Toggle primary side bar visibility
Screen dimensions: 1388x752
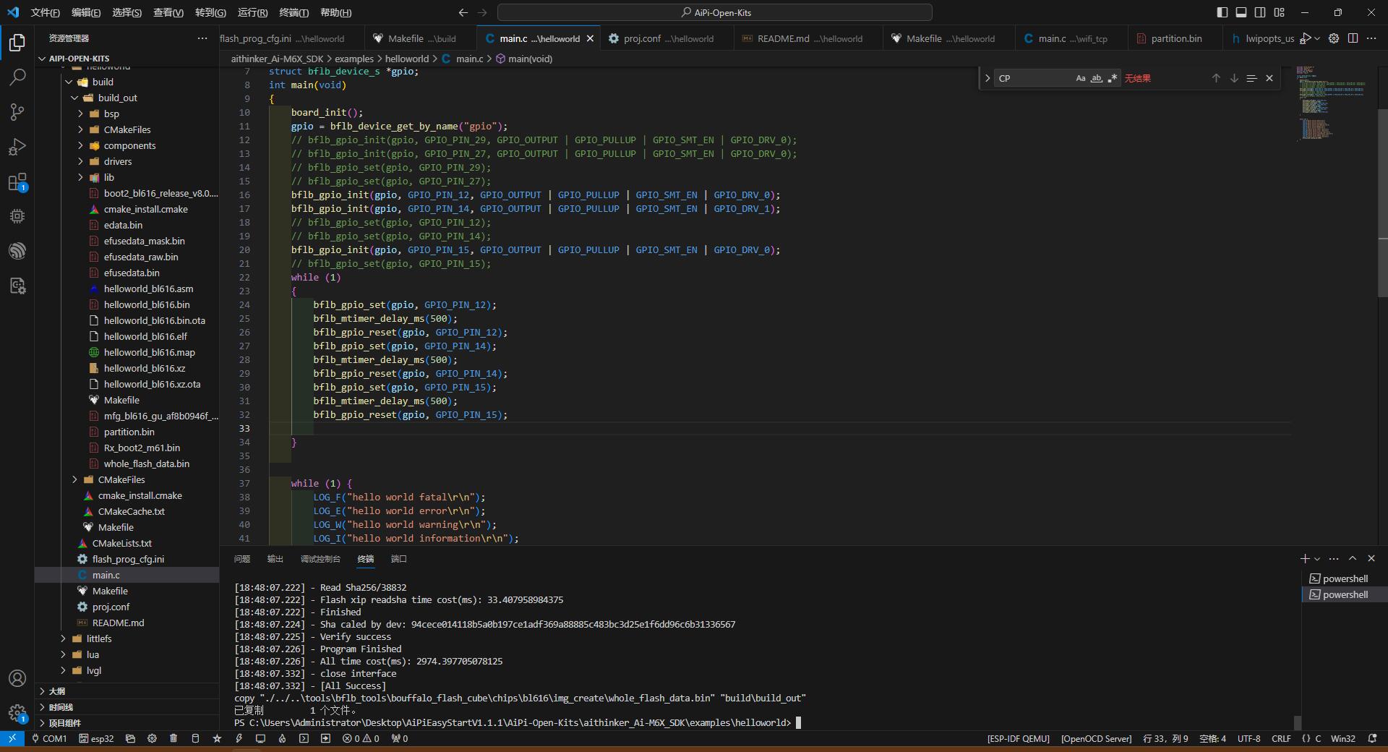(x=1222, y=12)
